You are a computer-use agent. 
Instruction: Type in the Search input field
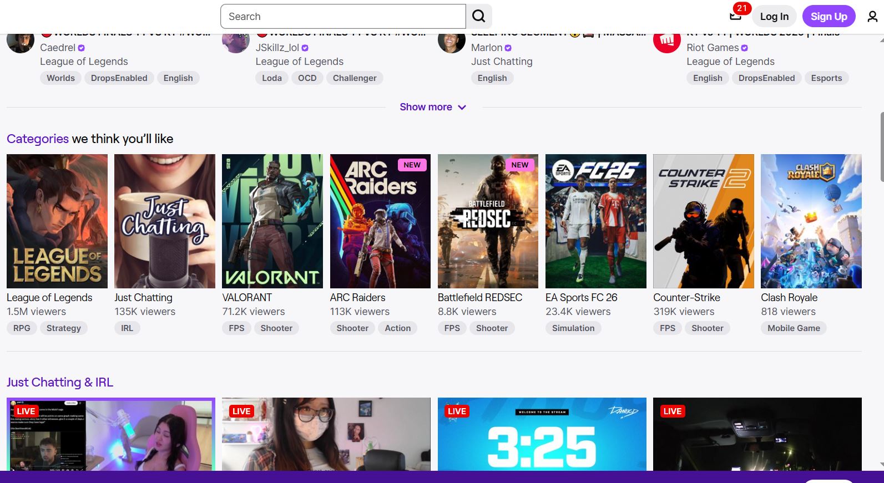pos(342,17)
